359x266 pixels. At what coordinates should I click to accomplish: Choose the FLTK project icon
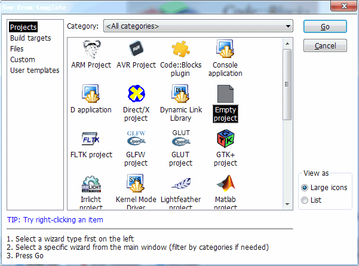(91, 139)
